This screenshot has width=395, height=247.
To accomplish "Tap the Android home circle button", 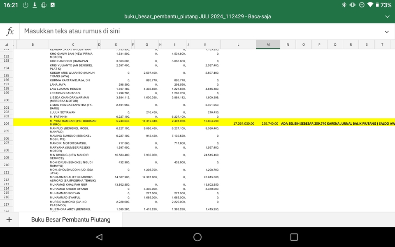I will (197, 237).
